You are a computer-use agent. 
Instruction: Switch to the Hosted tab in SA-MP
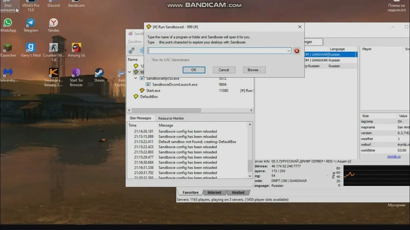pyautogui.click(x=238, y=192)
